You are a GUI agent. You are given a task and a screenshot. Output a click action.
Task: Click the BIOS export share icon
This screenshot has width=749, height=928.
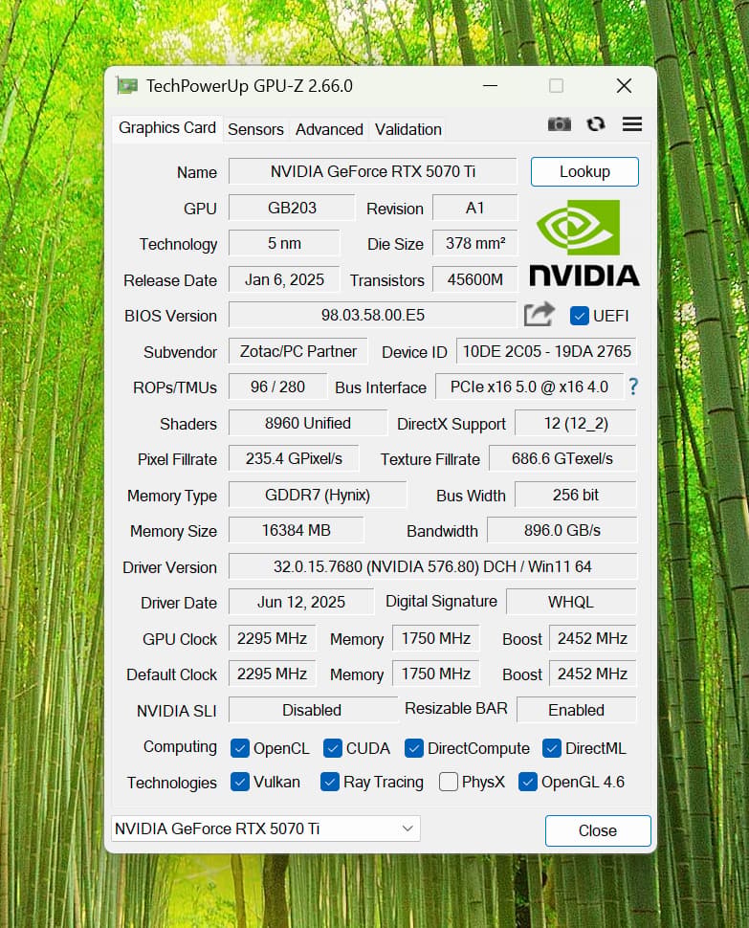pyautogui.click(x=539, y=314)
